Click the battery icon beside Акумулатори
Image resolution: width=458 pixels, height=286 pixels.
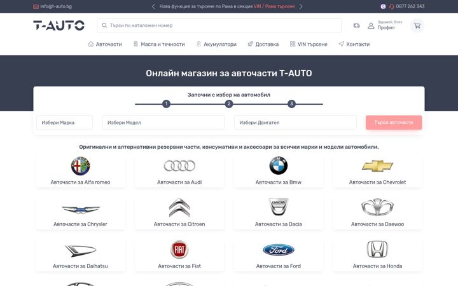(198, 44)
